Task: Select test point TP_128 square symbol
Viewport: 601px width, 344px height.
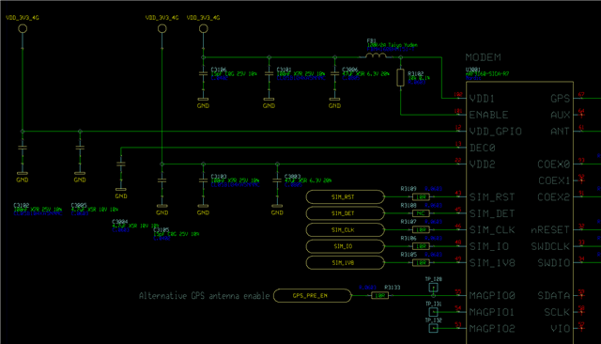Action: (433, 288)
